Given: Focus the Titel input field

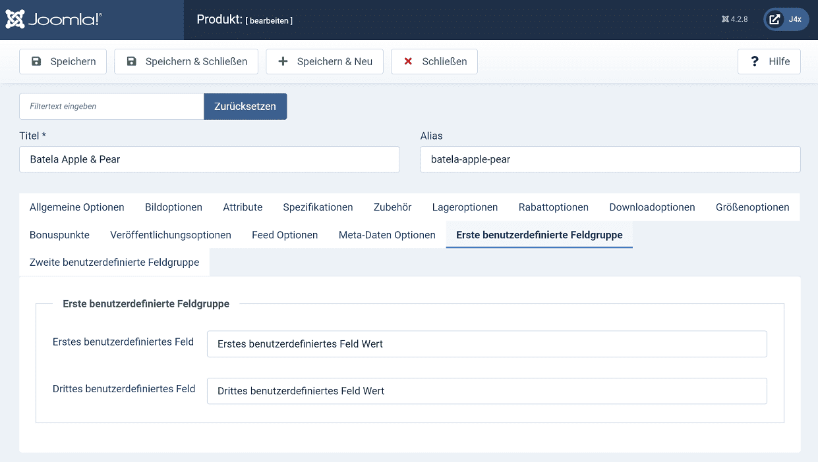Looking at the screenshot, I should [209, 159].
